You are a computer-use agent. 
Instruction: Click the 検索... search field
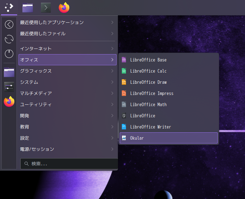click(69, 164)
